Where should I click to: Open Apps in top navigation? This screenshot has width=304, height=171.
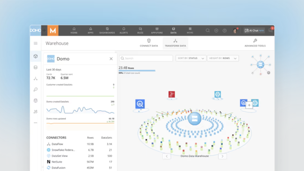pos(91,31)
